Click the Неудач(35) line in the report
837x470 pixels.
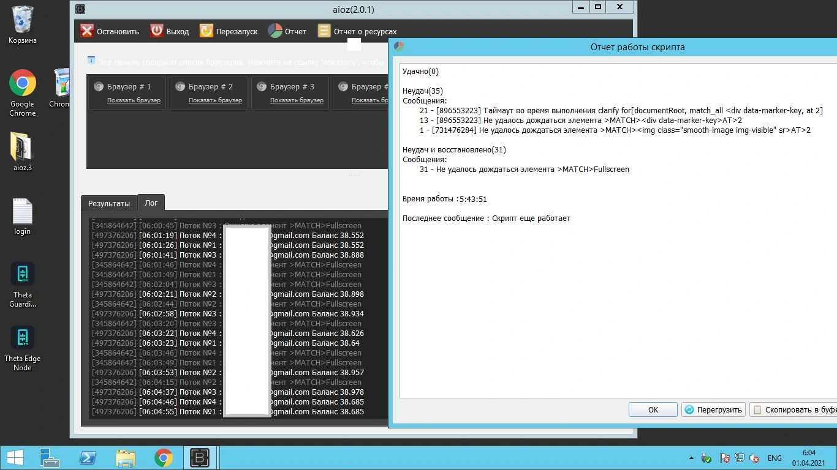coord(423,91)
